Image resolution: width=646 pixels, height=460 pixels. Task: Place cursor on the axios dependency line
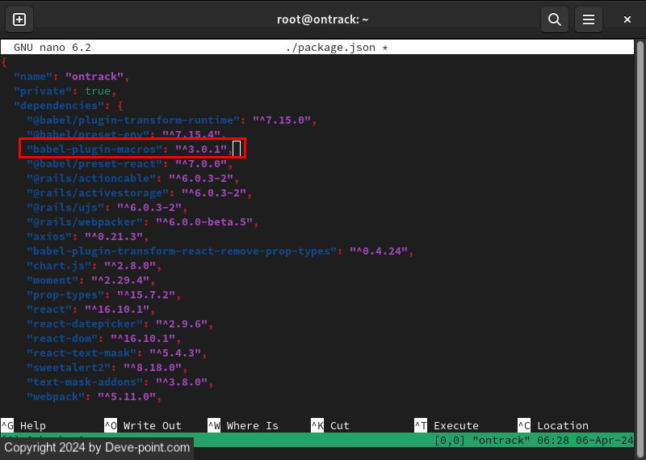pos(87,237)
